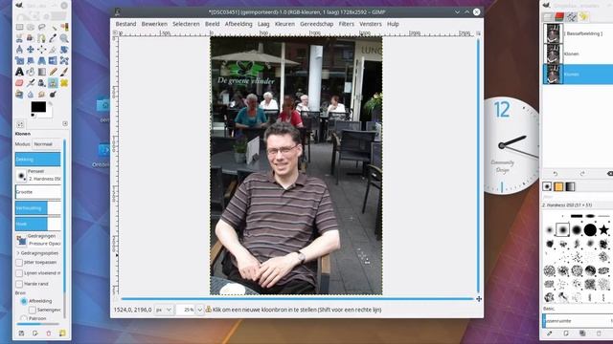Open the Kleuren menu
Viewport: 613px width, 344px height.
[284, 24]
